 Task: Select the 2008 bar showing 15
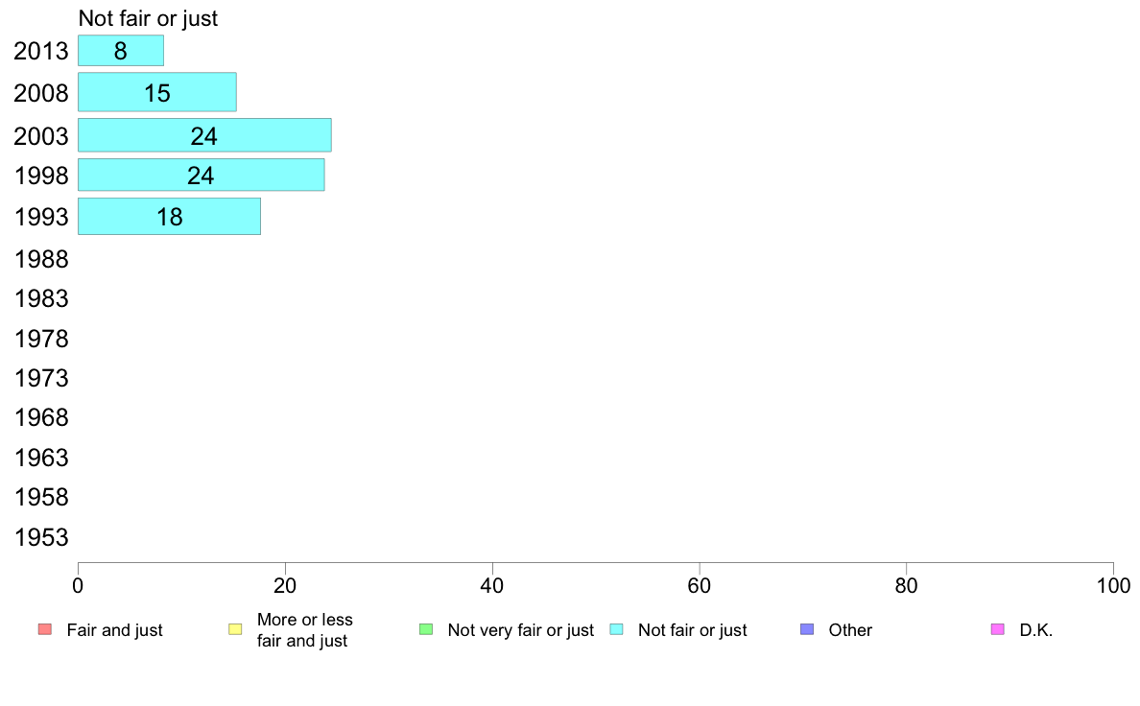[156, 92]
